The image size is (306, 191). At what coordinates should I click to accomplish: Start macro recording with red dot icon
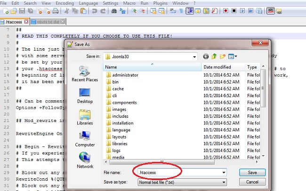point(225,11)
